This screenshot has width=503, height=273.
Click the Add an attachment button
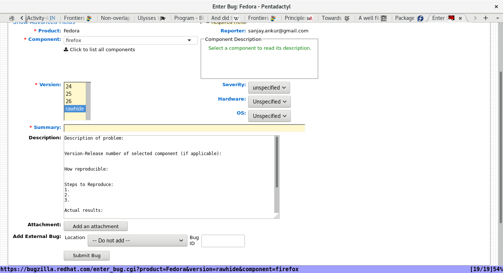click(x=96, y=226)
